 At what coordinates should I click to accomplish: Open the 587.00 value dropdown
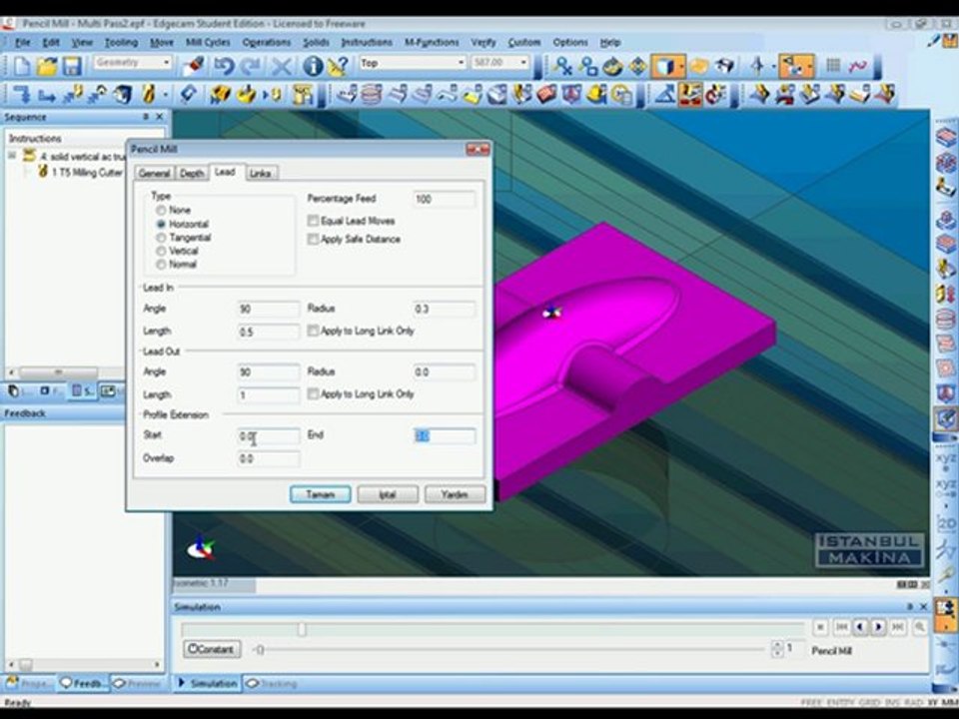click(523, 62)
